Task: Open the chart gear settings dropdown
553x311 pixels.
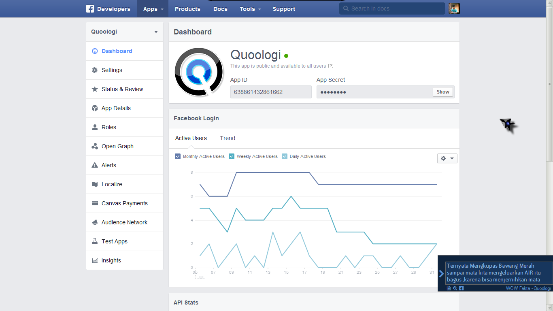Action: point(447,158)
